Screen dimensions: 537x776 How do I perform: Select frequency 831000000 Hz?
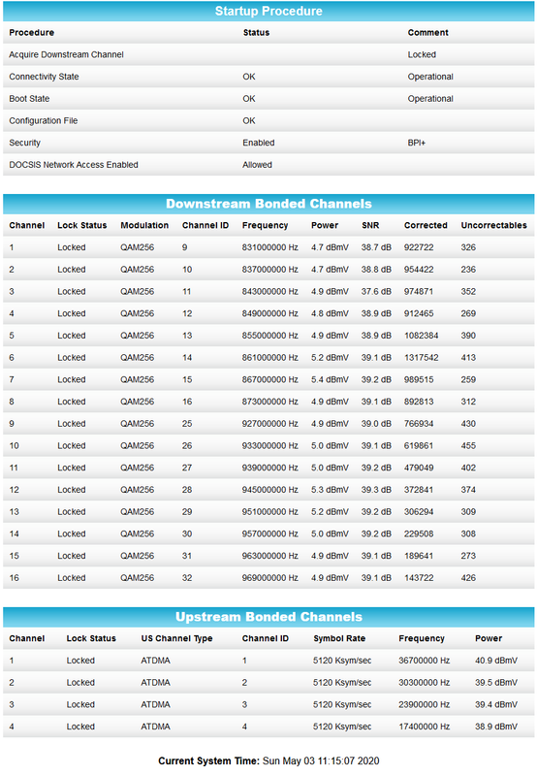point(270,247)
